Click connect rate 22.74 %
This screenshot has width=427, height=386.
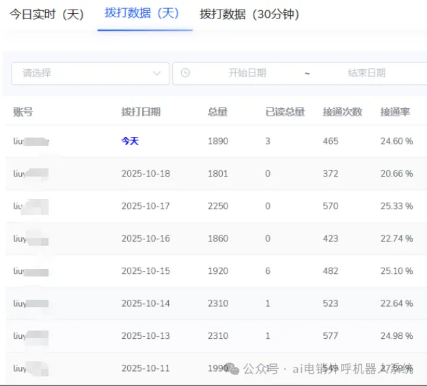click(x=397, y=238)
